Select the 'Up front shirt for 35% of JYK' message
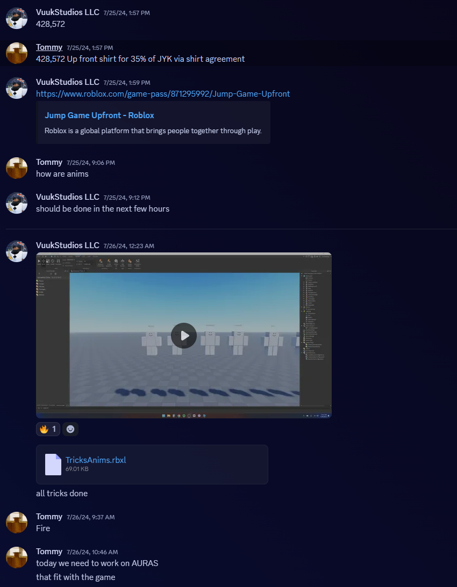The width and height of the screenshot is (457, 587). pyautogui.click(x=140, y=59)
